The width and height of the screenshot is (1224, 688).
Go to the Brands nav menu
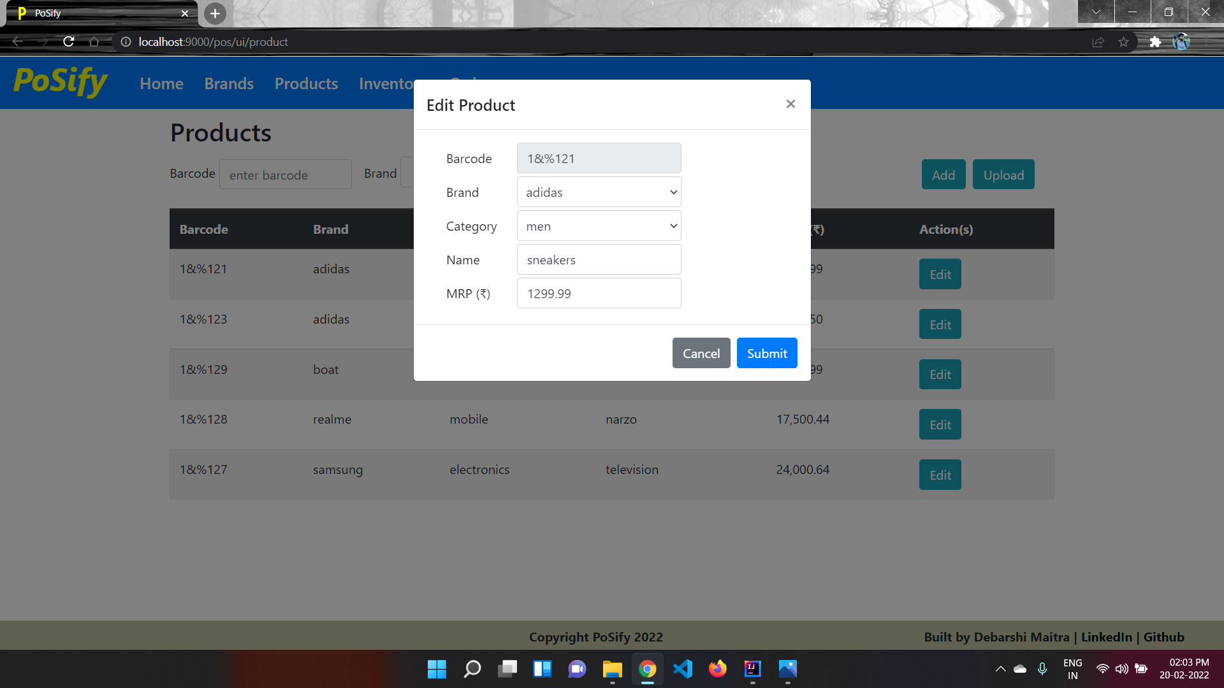click(x=229, y=83)
